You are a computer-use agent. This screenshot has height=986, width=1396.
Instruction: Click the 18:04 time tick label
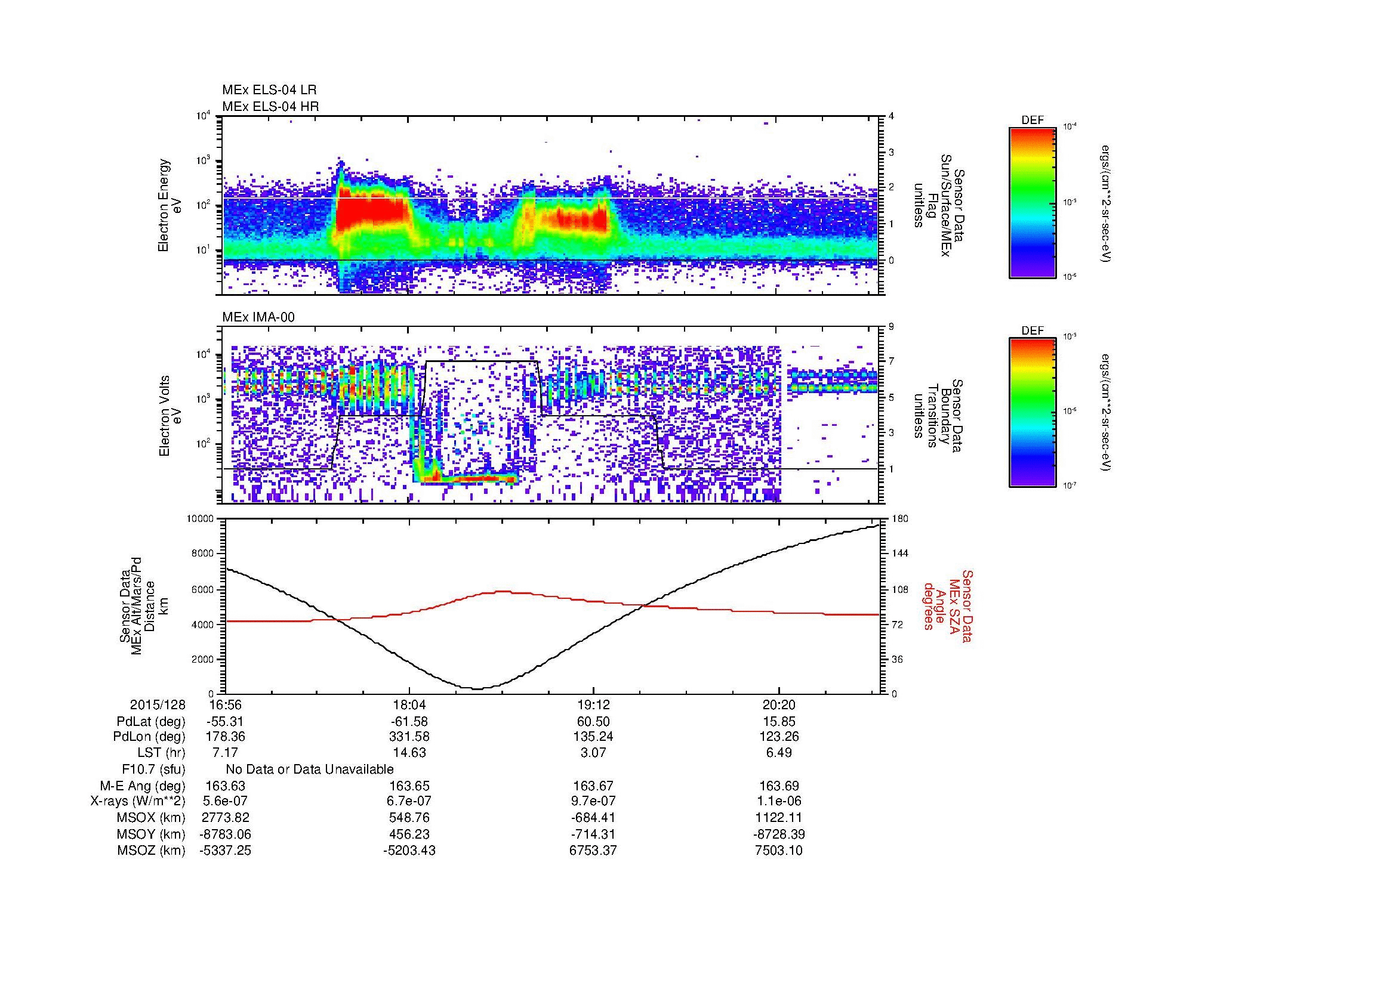click(x=410, y=704)
